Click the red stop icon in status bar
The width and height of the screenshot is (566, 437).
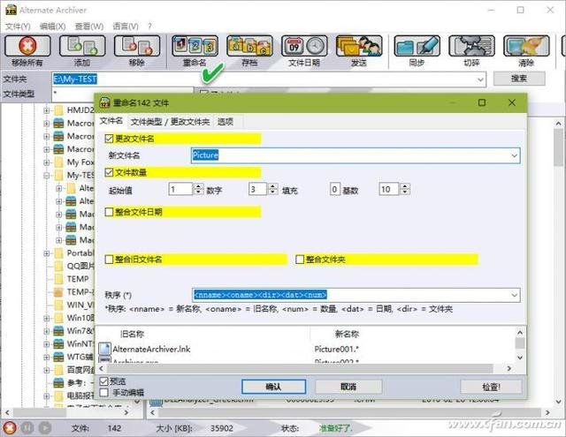(x=10, y=427)
